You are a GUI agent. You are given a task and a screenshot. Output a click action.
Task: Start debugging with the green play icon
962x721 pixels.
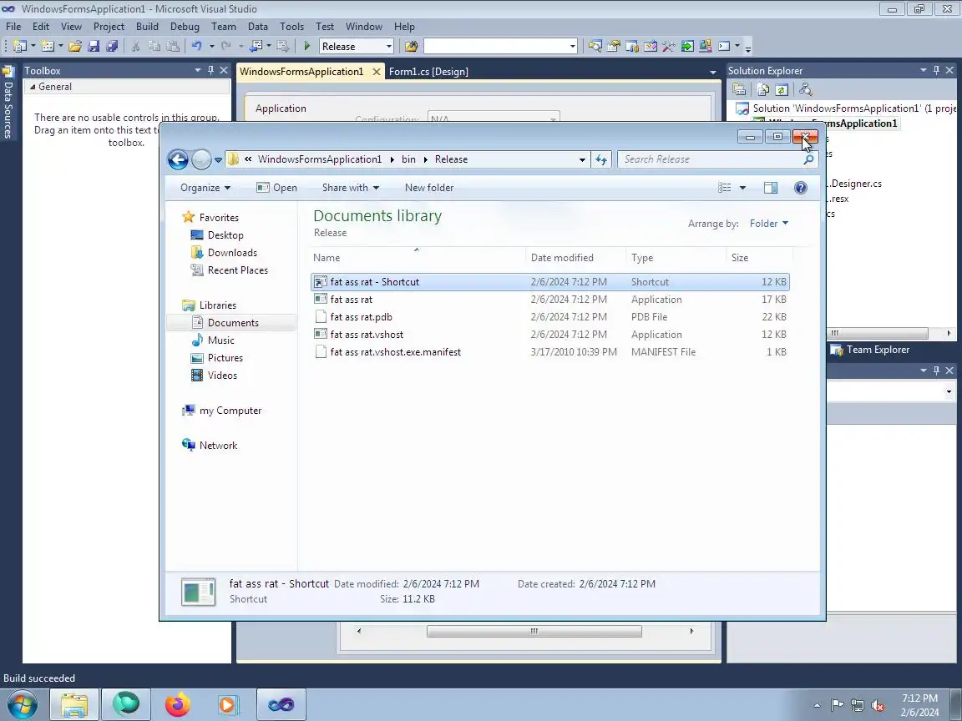click(x=307, y=46)
